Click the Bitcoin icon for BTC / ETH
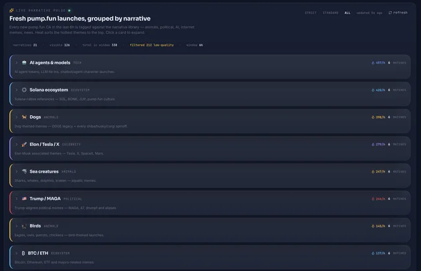Image resolution: width=421 pixels, height=271 pixels. click(24, 253)
